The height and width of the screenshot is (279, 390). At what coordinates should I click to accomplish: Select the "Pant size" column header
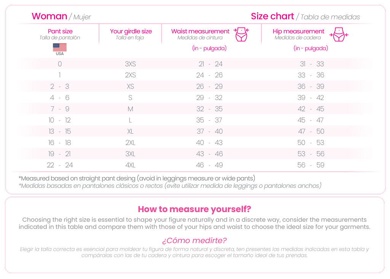(x=60, y=31)
